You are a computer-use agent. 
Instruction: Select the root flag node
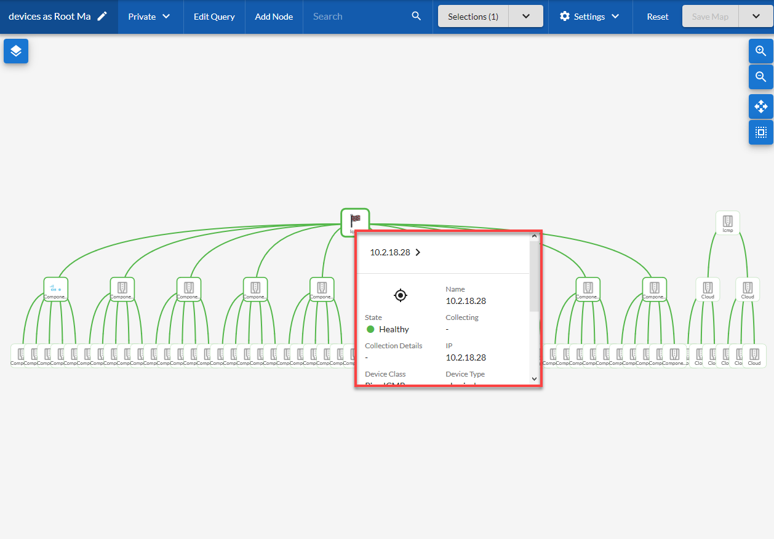tap(355, 221)
